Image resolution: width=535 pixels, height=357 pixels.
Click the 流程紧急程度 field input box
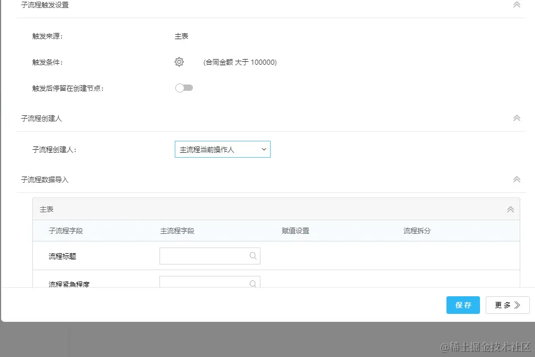tap(210, 282)
